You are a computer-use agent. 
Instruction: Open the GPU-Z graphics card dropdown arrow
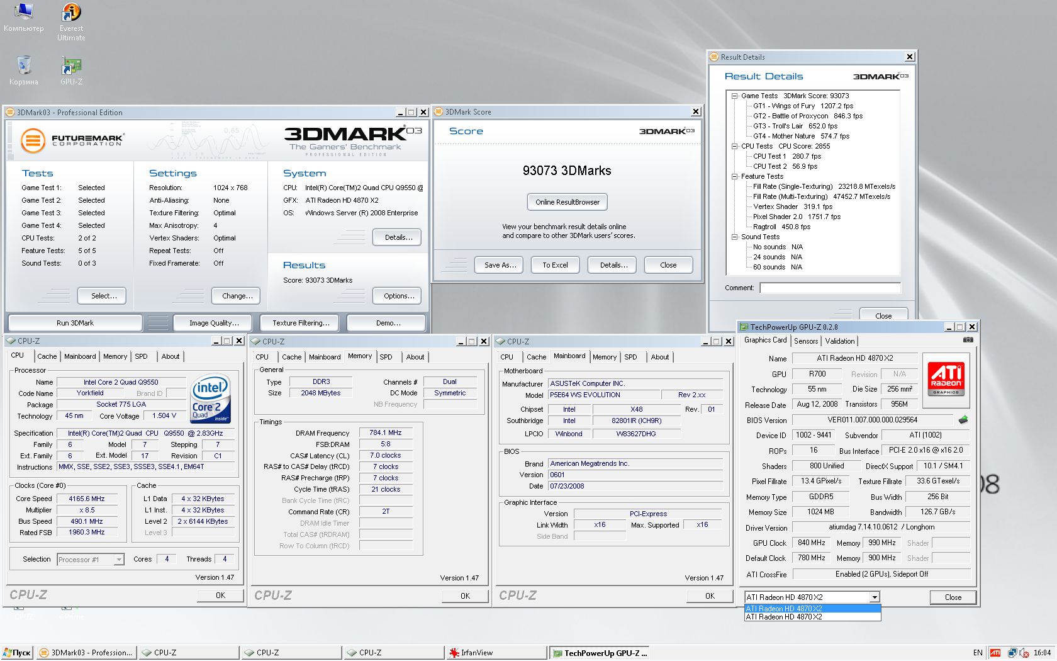click(874, 597)
